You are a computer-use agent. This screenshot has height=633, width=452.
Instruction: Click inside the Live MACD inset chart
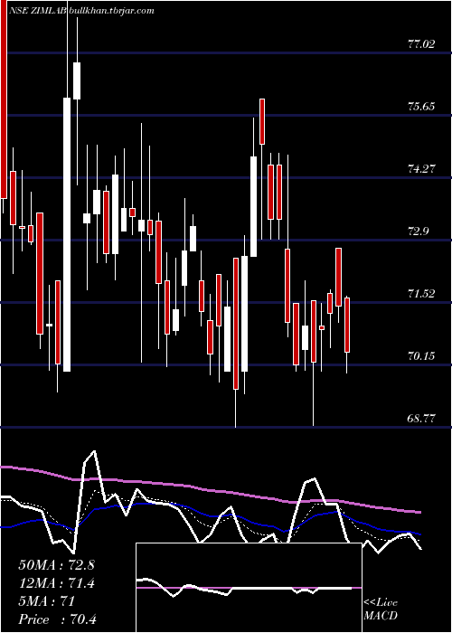249,588
